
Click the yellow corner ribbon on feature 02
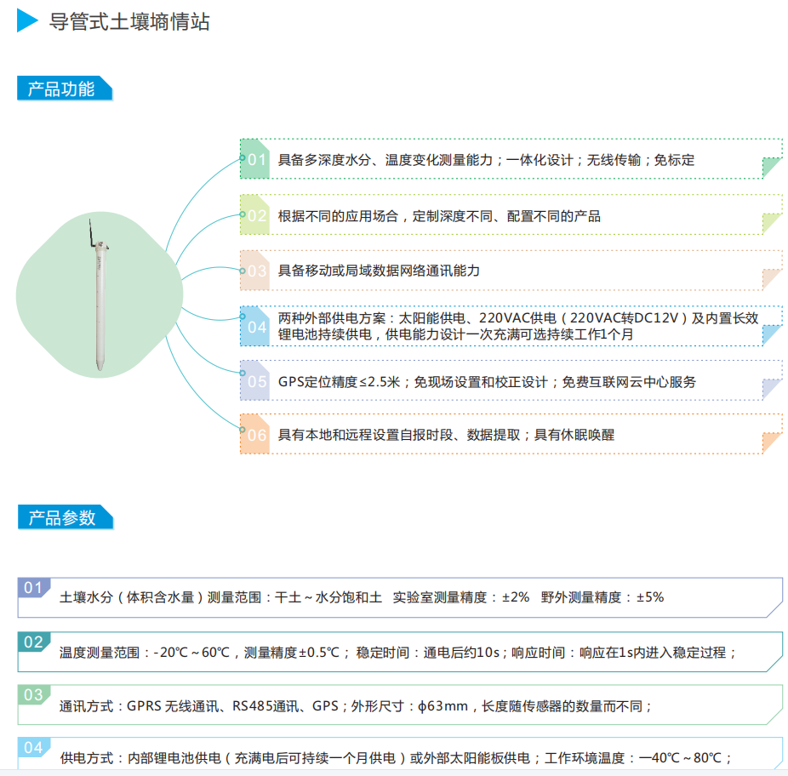(x=770, y=221)
